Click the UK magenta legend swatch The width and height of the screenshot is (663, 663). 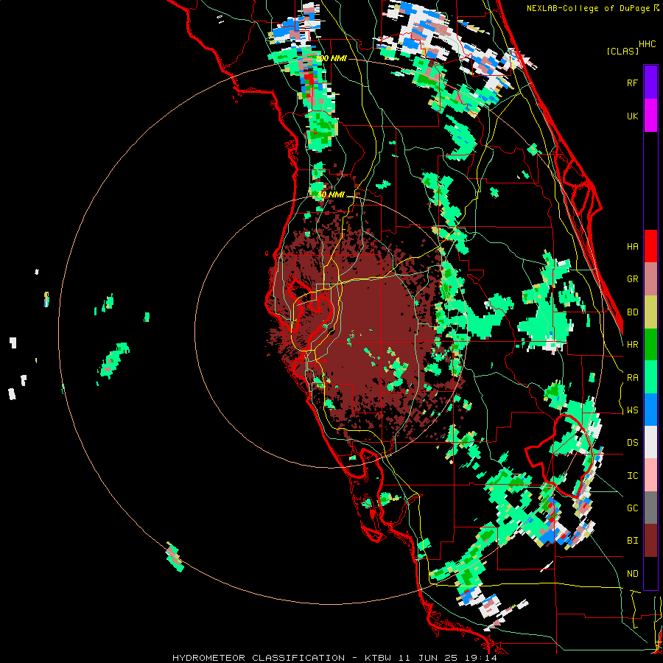(x=650, y=116)
